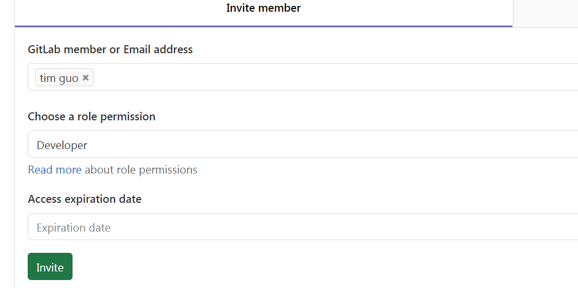
Task: Click the Access expiration date label
Action: coord(85,199)
